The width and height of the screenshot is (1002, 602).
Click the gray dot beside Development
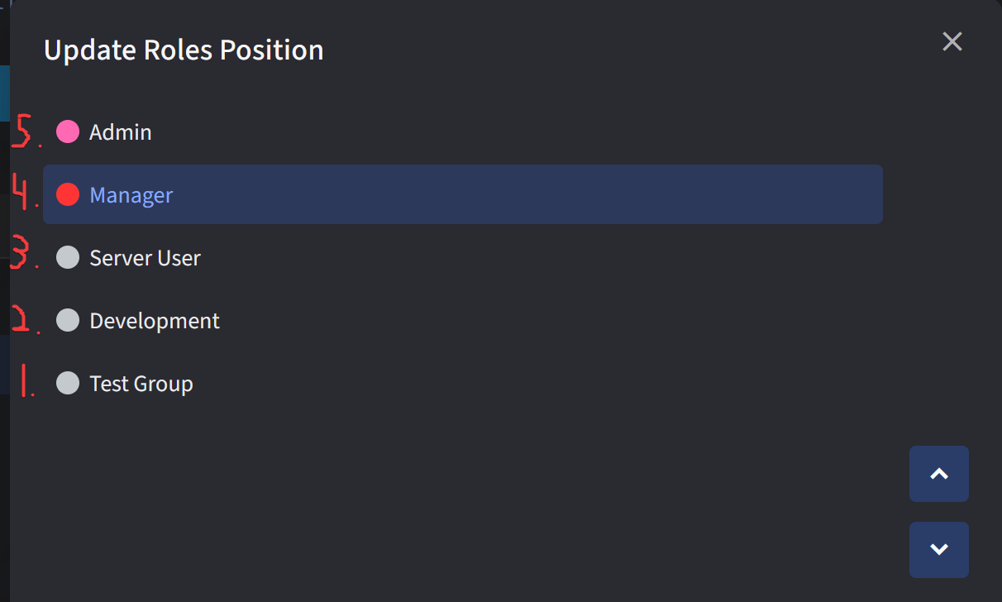pyautogui.click(x=68, y=320)
